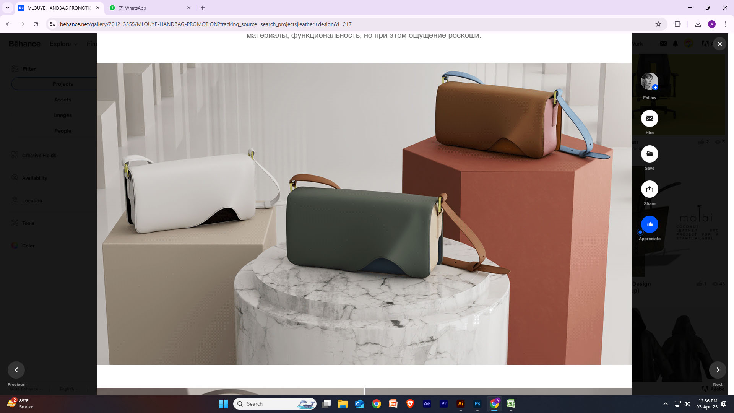Bookmark this page with star icon
Screen dimensions: 734x413
(x=658, y=24)
